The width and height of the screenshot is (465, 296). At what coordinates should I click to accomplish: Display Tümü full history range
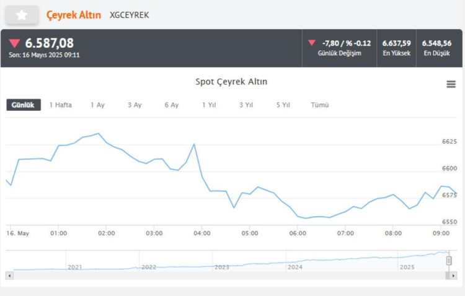(x=320, y=105)
